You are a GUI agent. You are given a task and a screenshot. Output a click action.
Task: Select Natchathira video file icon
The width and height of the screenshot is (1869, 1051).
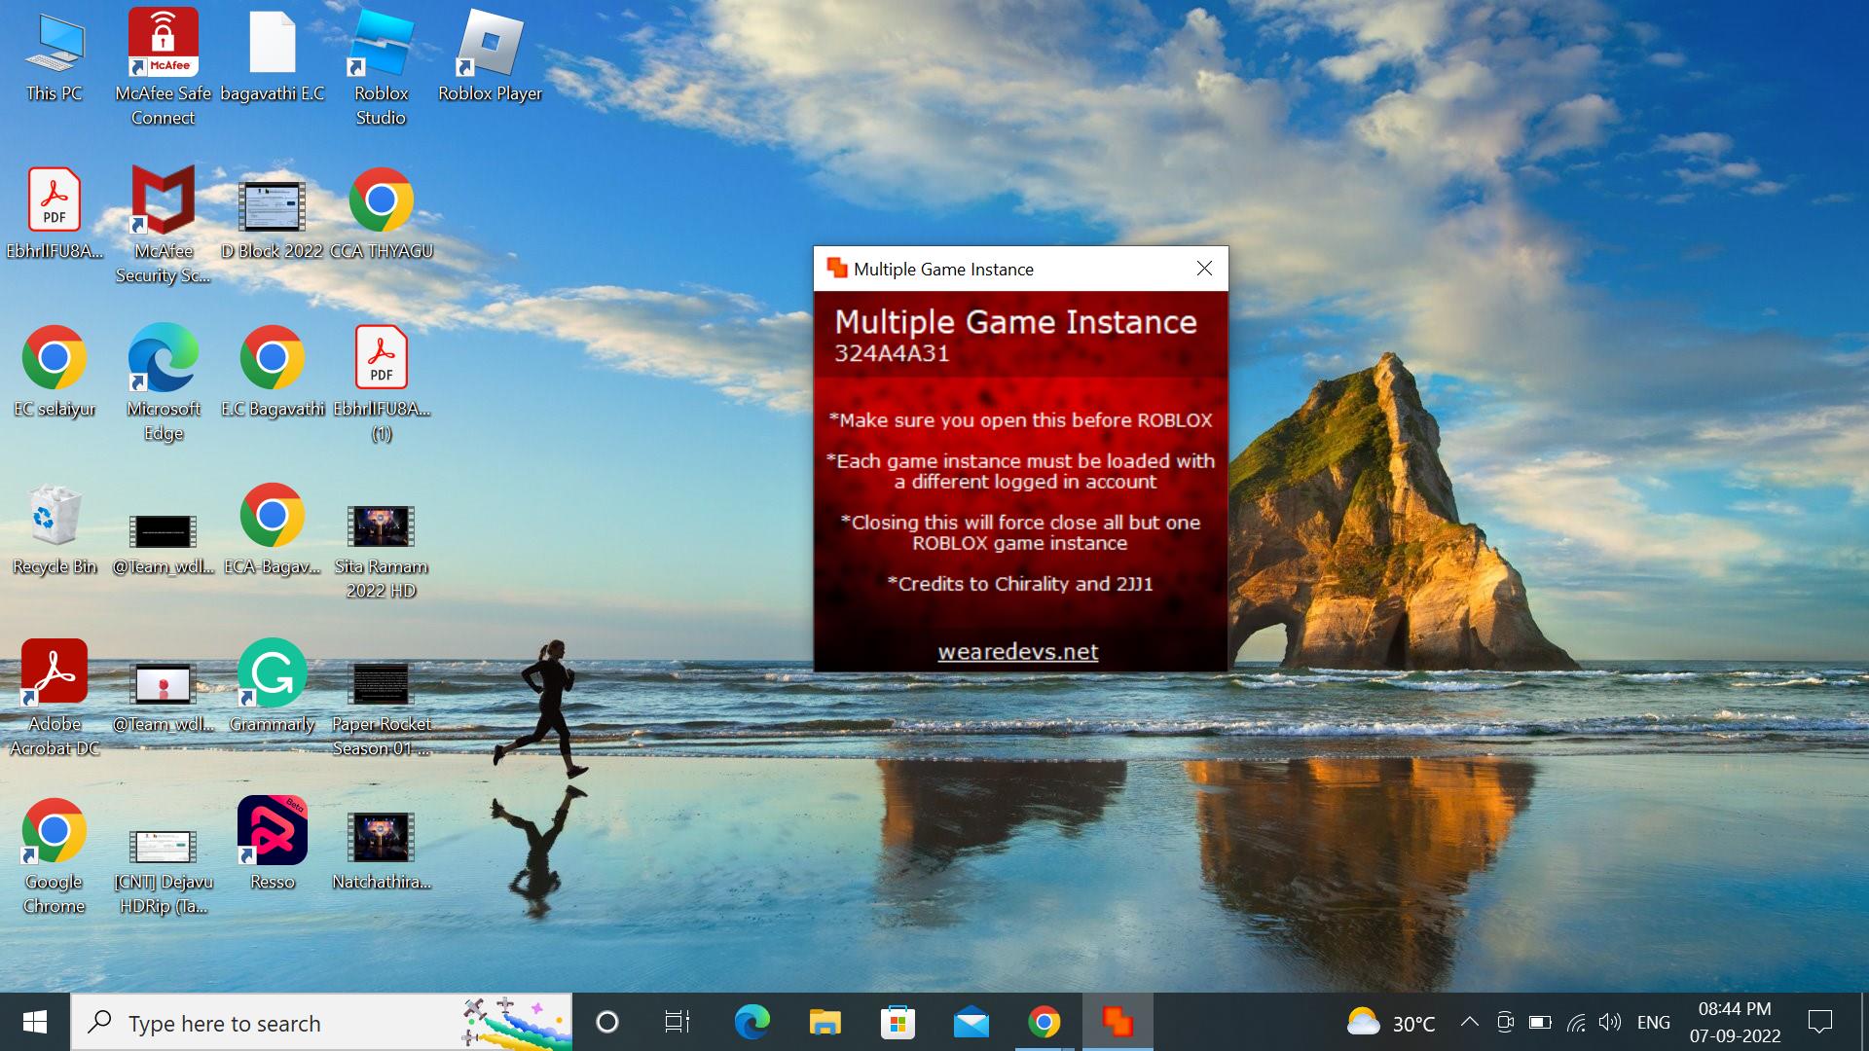(381, 851)
